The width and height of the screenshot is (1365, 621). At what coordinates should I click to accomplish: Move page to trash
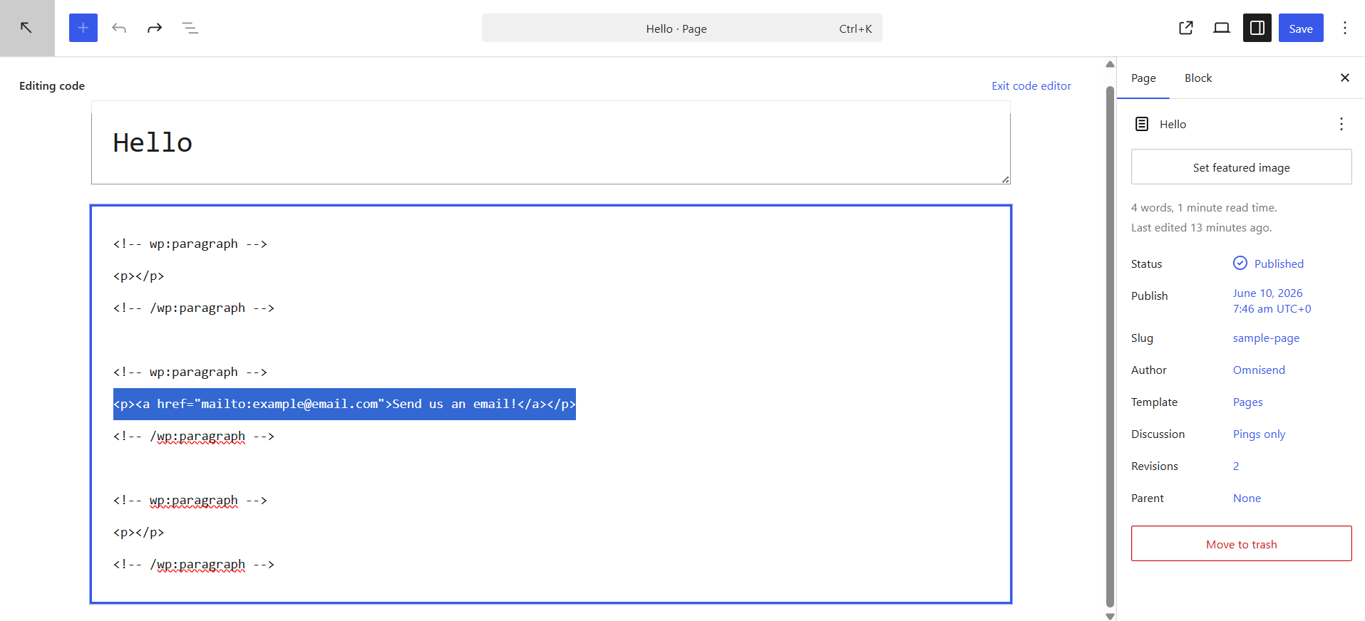1242,543
